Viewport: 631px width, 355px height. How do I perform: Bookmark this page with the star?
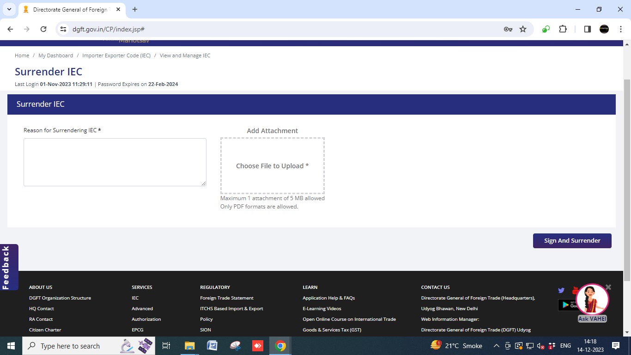[x=523, y=29]
